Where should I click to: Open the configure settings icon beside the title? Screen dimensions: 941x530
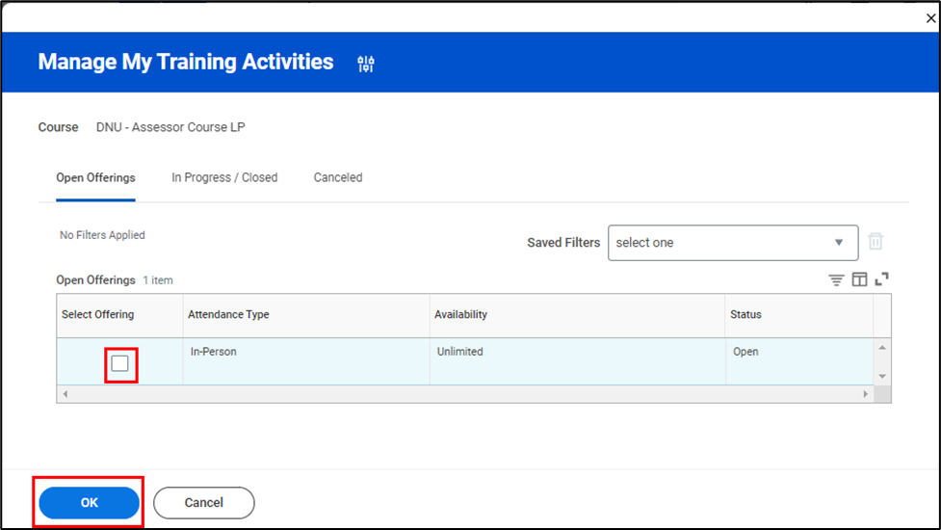point(366,65)
